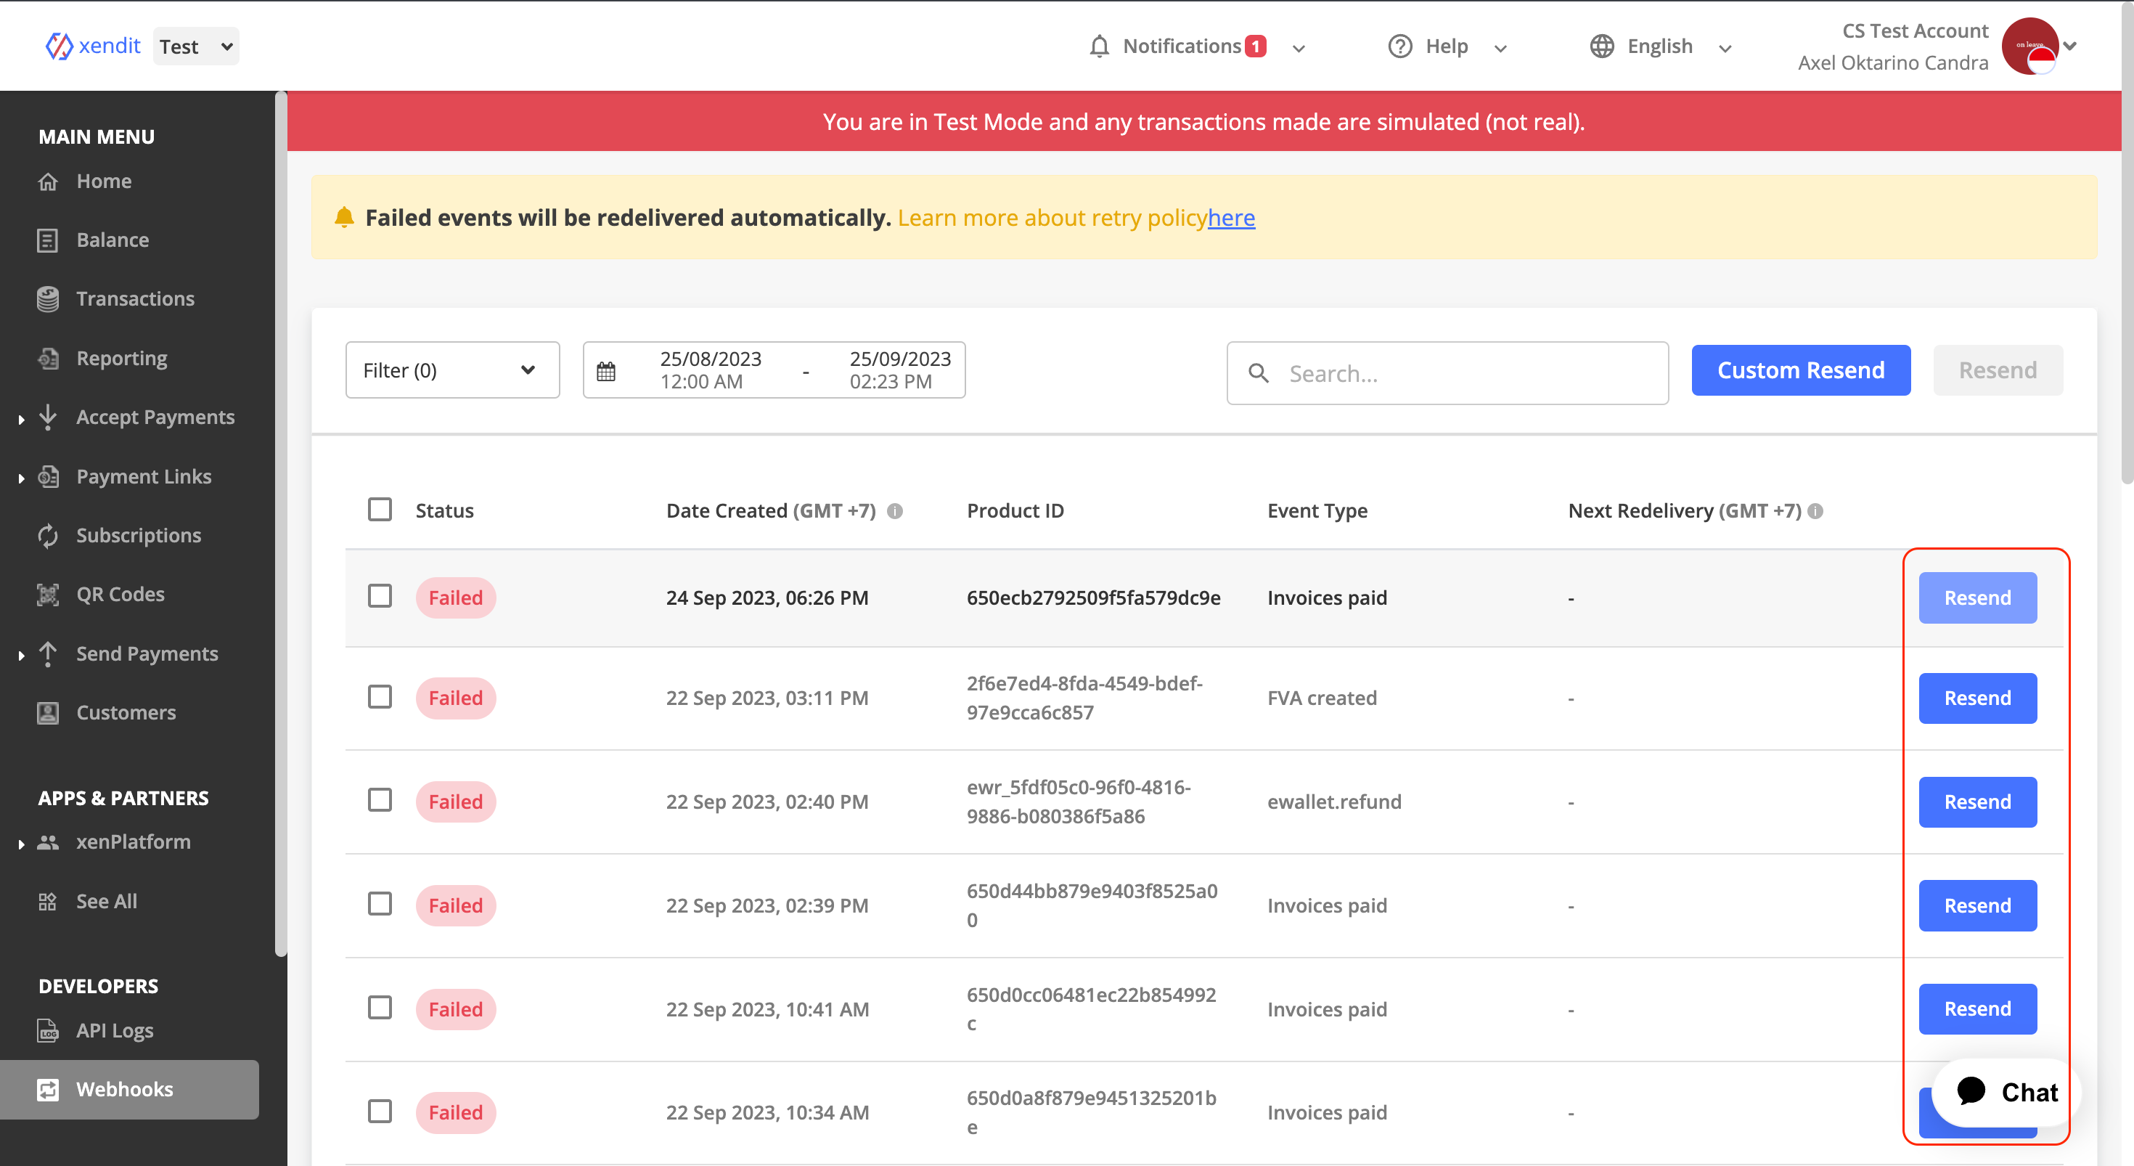
Task: Open the Filter dropdown
Action: click(452, 370)
